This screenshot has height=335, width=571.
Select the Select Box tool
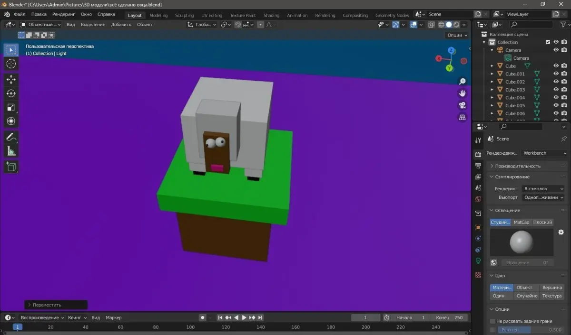click(x=11, y=50)
